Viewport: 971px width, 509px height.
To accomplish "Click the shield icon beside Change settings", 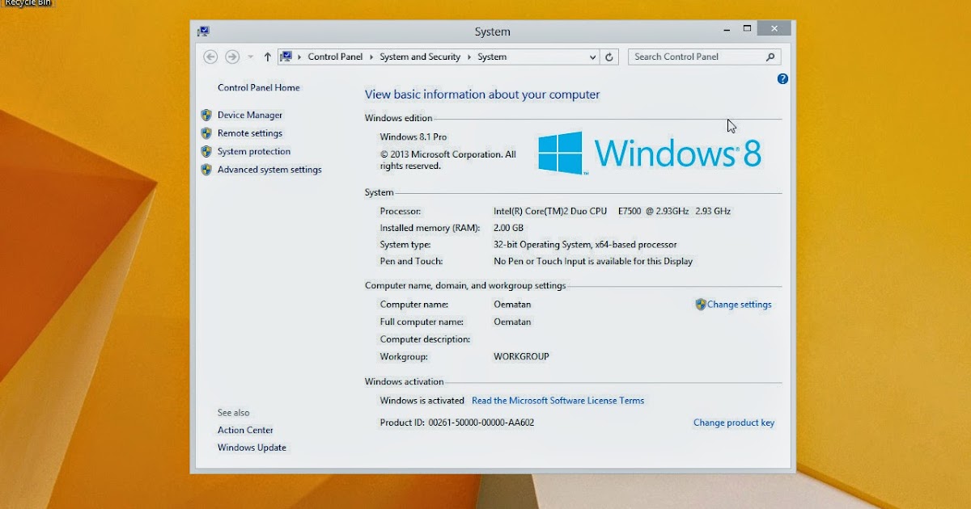I will 701,305.
